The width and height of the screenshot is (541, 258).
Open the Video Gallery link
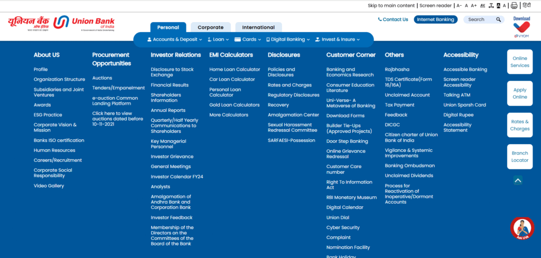tap(49, 186)
